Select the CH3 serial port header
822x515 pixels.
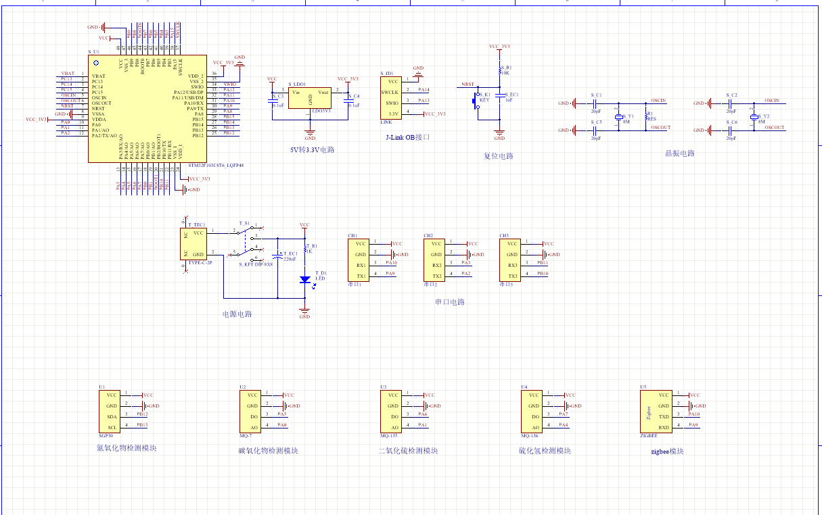click(x=511, y=260)
